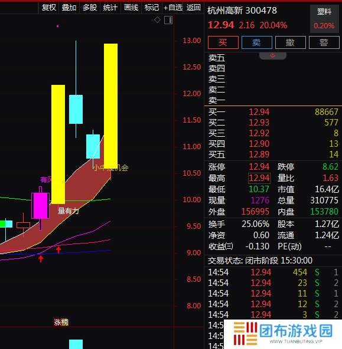Screen dimensions: 342x349
Task: Click the 市值 value 16.4亿
Action: (327, 189)
